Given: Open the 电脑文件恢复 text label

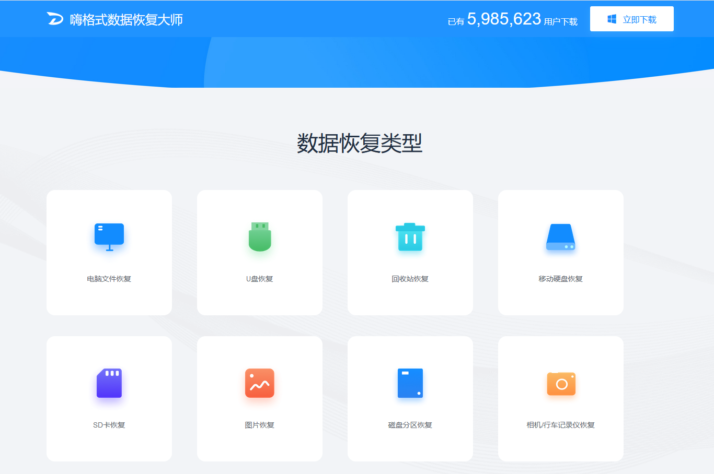Looking at the screenshot, I should point(109,279).
